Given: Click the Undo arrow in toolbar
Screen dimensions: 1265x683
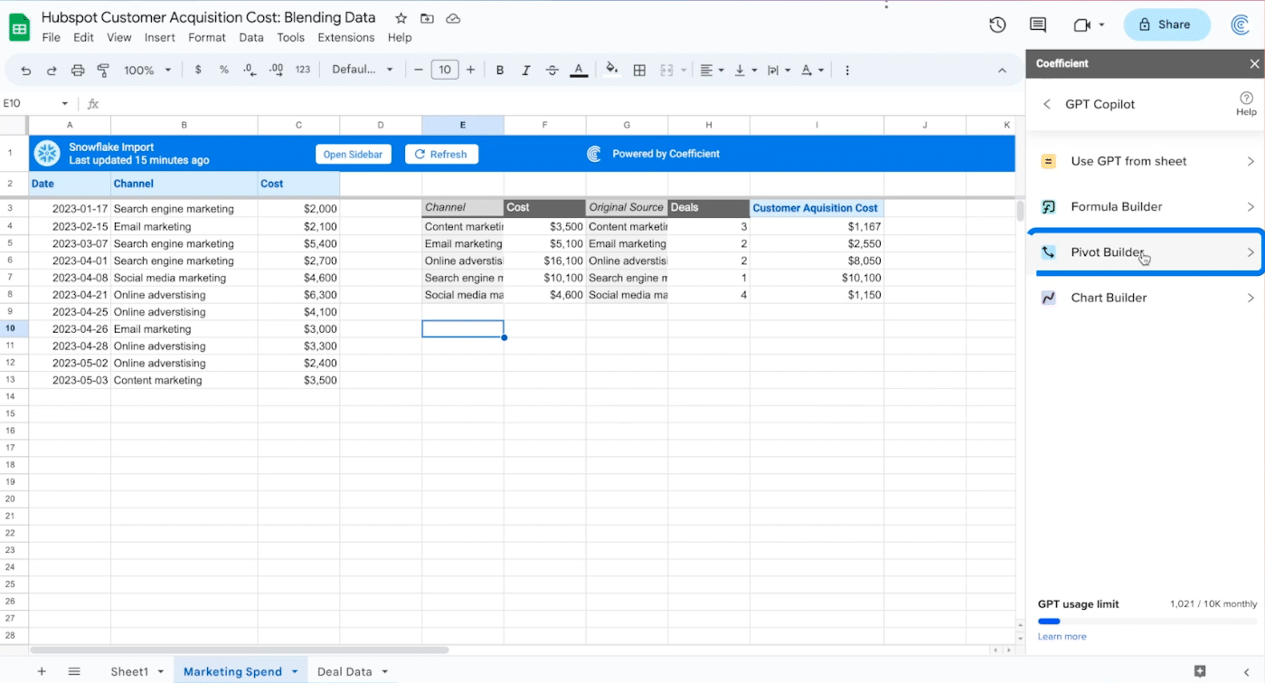Looking at the screenshot, I should pos(25,71).
